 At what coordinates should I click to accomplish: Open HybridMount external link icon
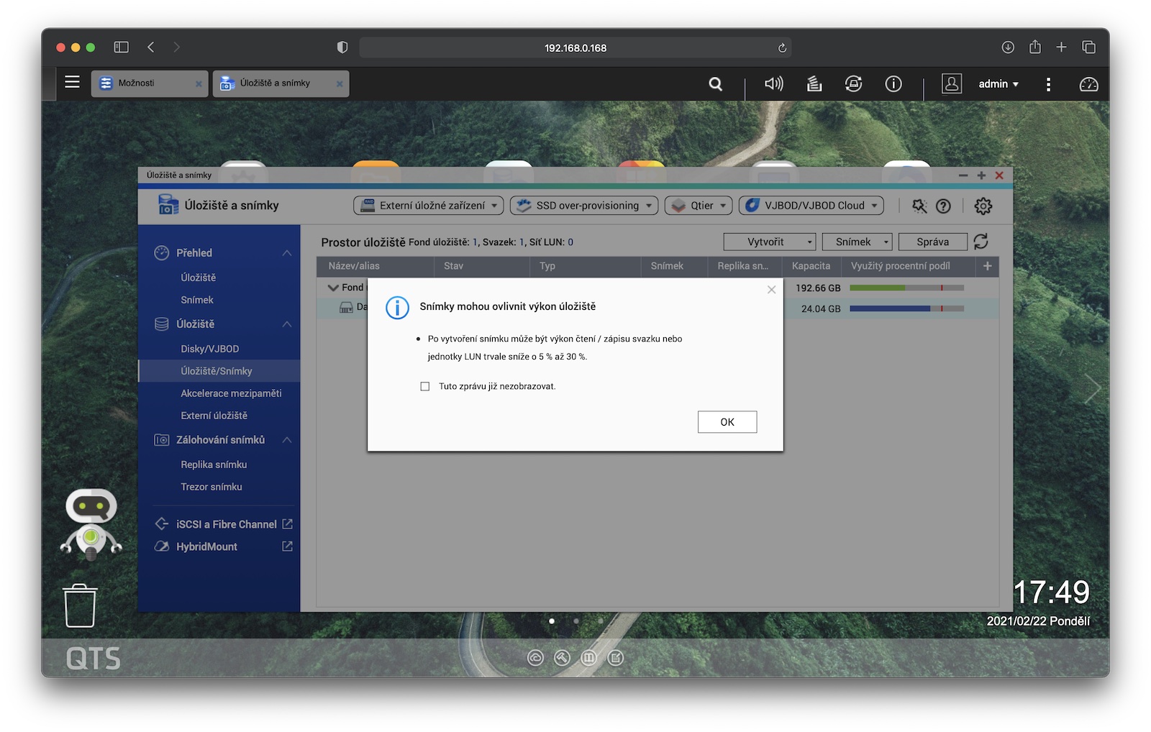pyautogui.click(x=287, y=546)
